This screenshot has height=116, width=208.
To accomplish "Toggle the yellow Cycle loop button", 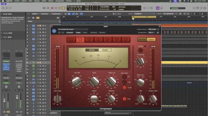I will (x=63, y=8).
